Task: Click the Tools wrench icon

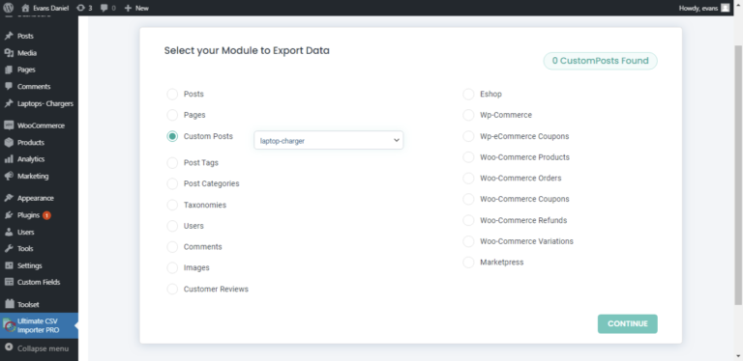Action: click(x=9, y=248)
